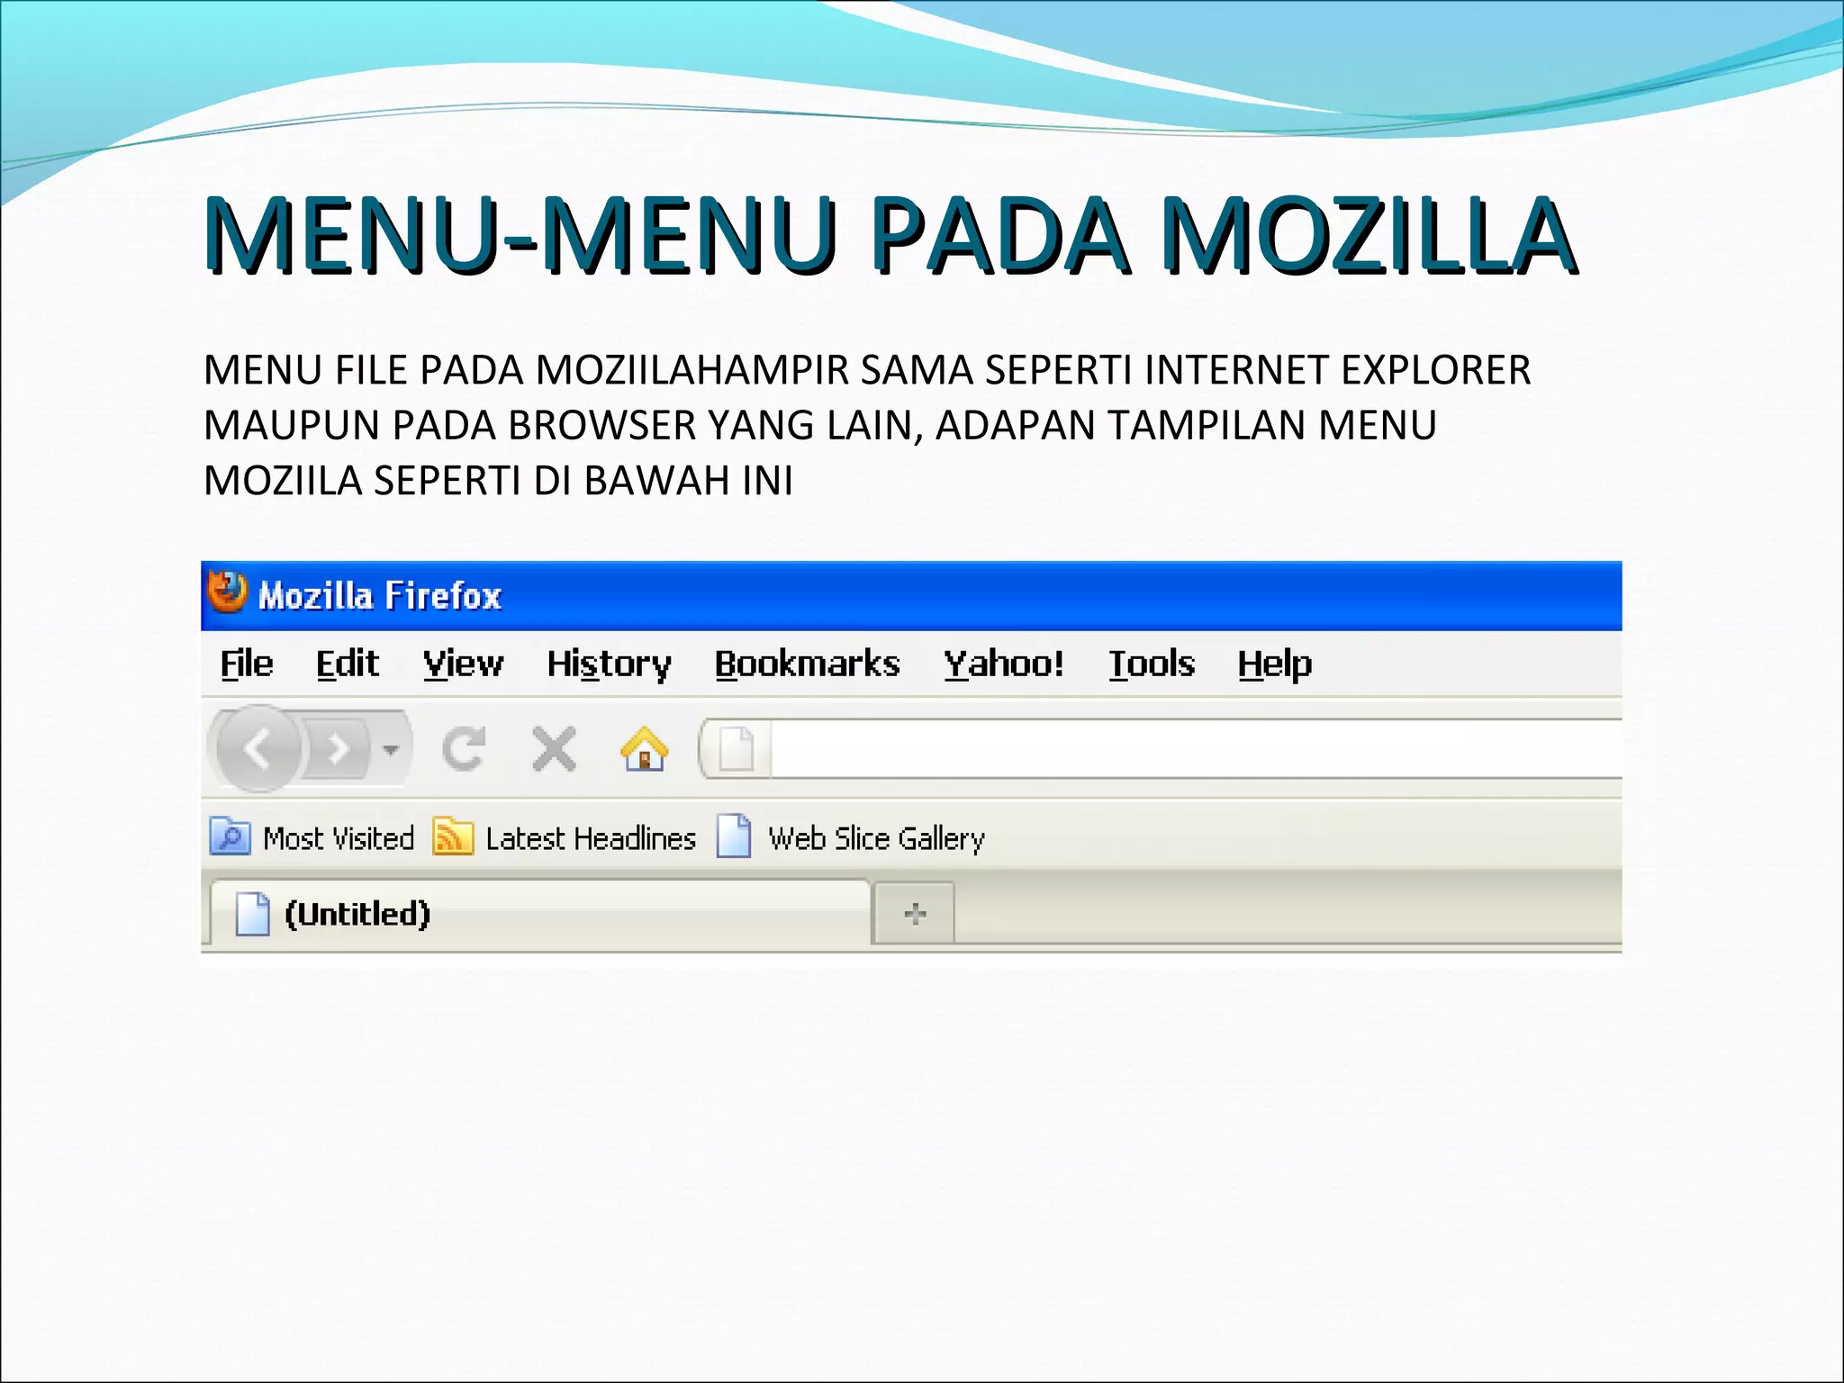The width and height of the screenshot is (1844, 1383).
Task: Go to the Home page icon
Action: point(645,748)
